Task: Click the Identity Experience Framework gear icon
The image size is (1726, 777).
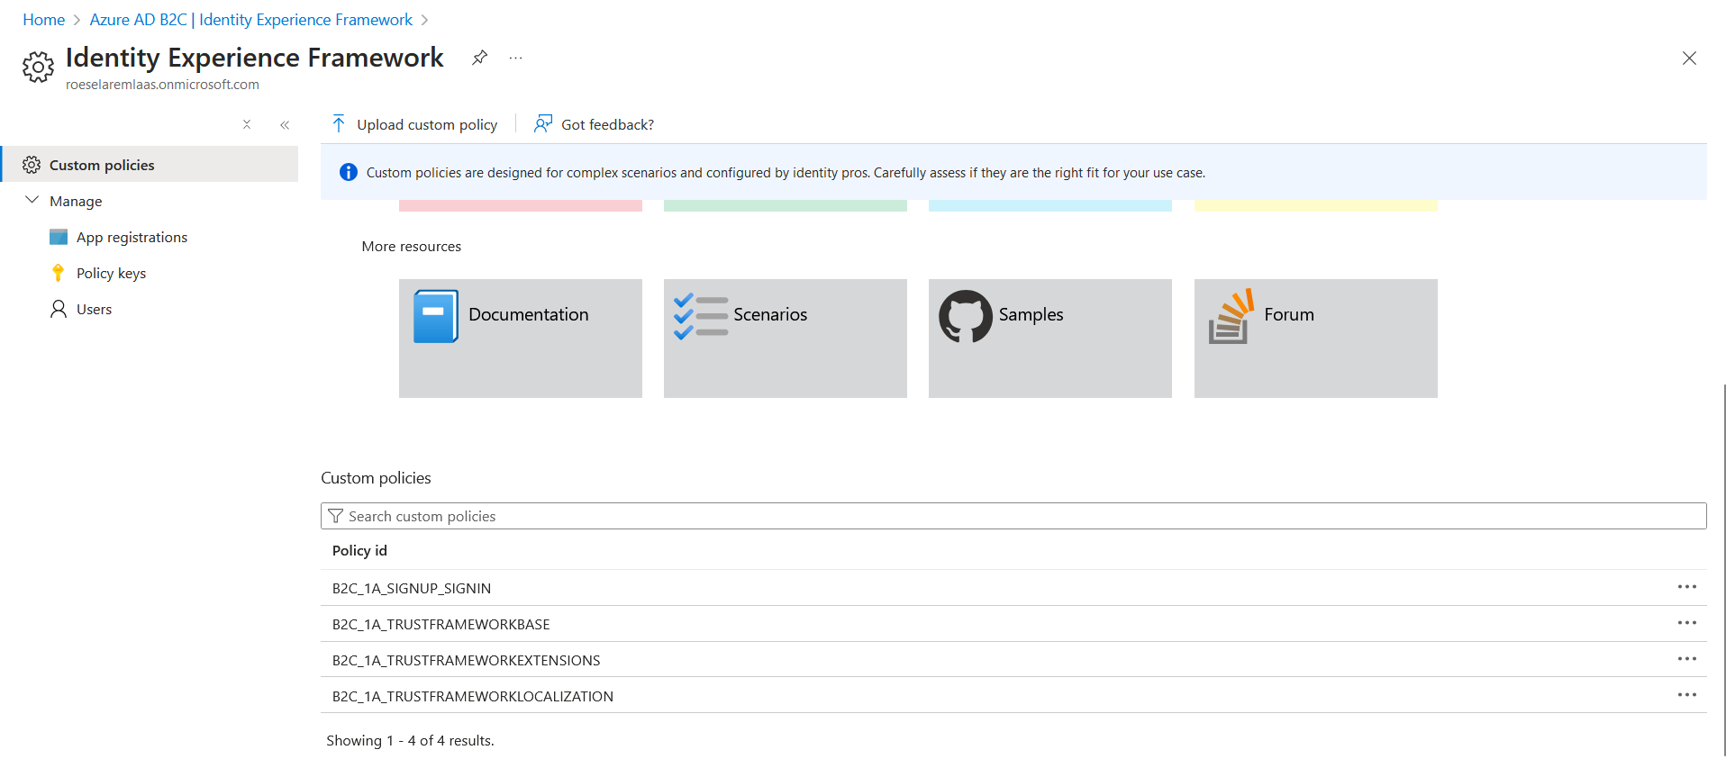Action: point(38,67)
